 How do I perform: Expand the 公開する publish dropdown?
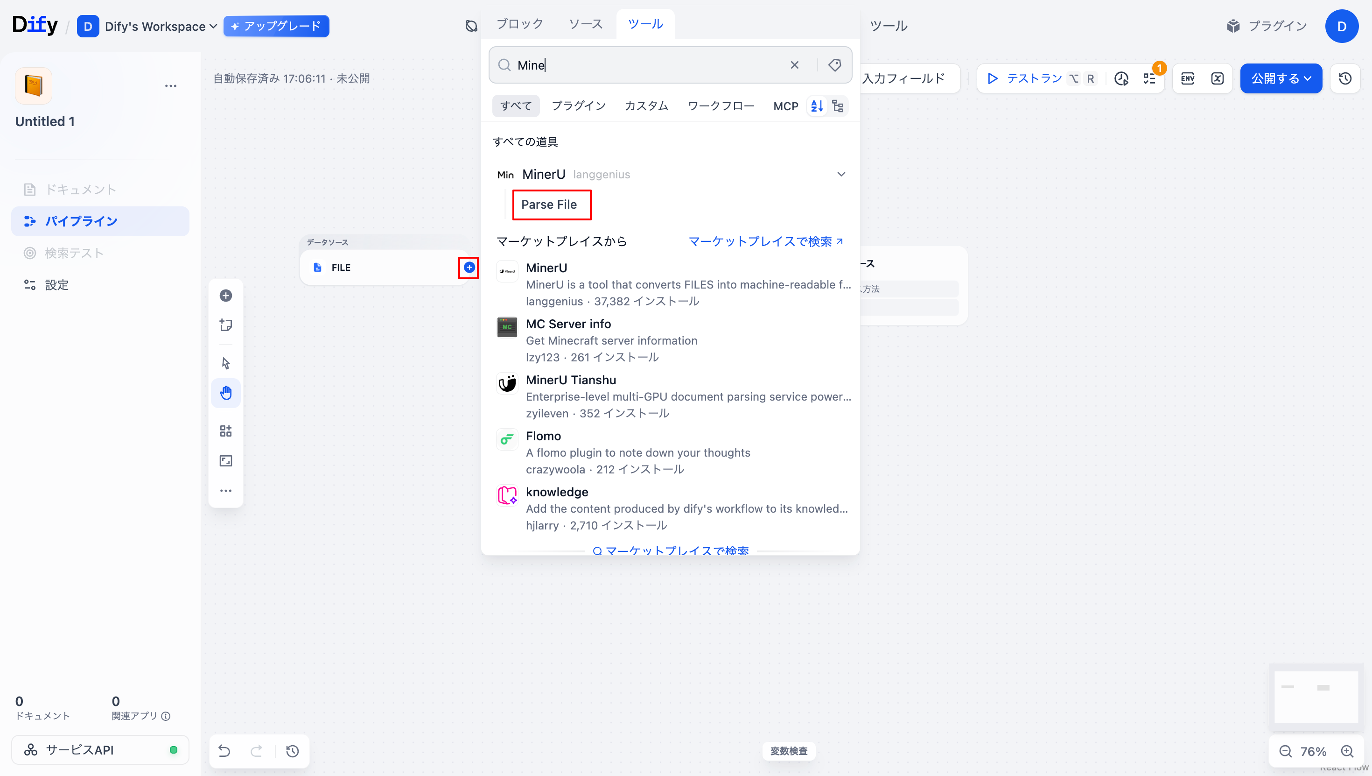pyautogui.click(x=1281, y=78)
